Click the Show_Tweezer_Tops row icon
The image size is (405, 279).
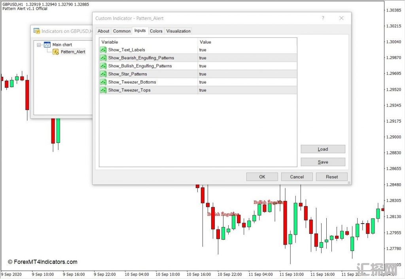pyautogui.click(x=104, y=90)
